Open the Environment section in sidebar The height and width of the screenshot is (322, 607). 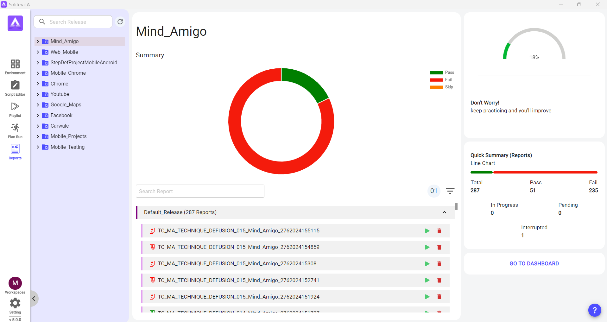tap(15, 67)
